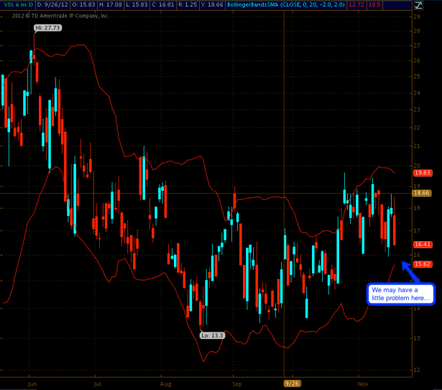Click the chart scale icon at top right
This screenshot has height=390, width=442.
pos(419,4)
